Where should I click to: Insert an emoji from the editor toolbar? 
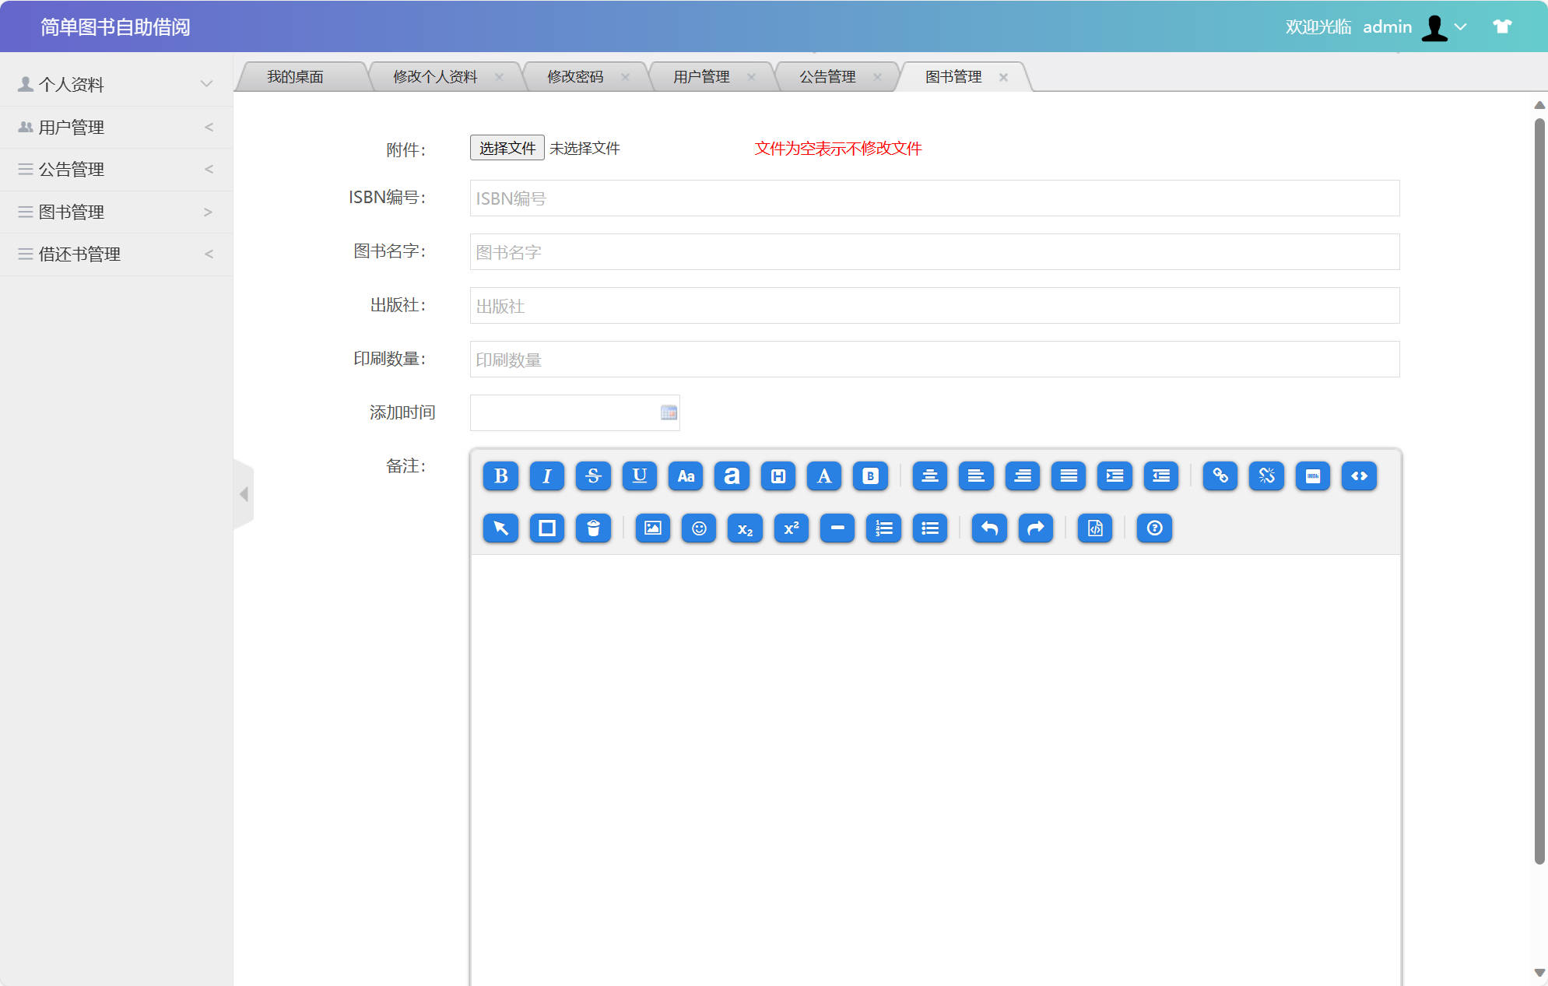pyautogui.click(x=699, y=528)
